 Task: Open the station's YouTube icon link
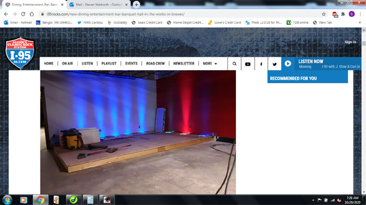coord(248,64)
